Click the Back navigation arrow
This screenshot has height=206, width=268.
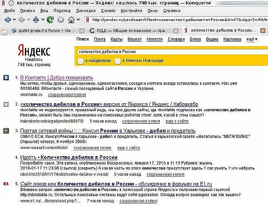coord(7,20)
